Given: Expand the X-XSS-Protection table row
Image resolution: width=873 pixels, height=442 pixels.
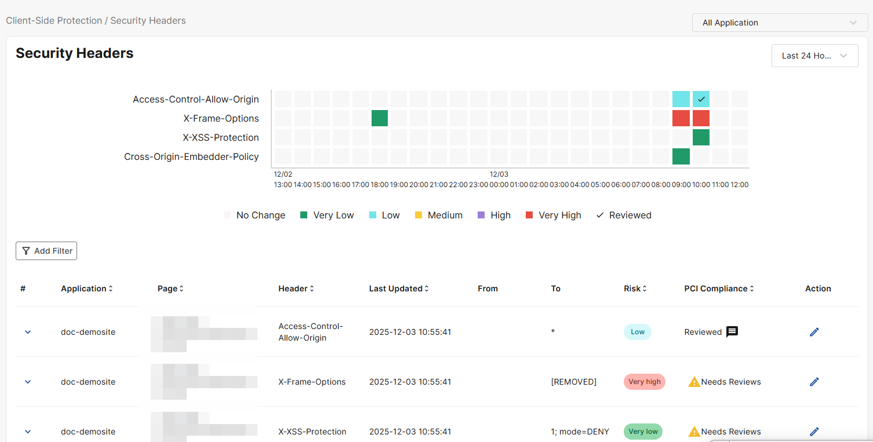Looking at the screenshot, I should coord(28,432).
